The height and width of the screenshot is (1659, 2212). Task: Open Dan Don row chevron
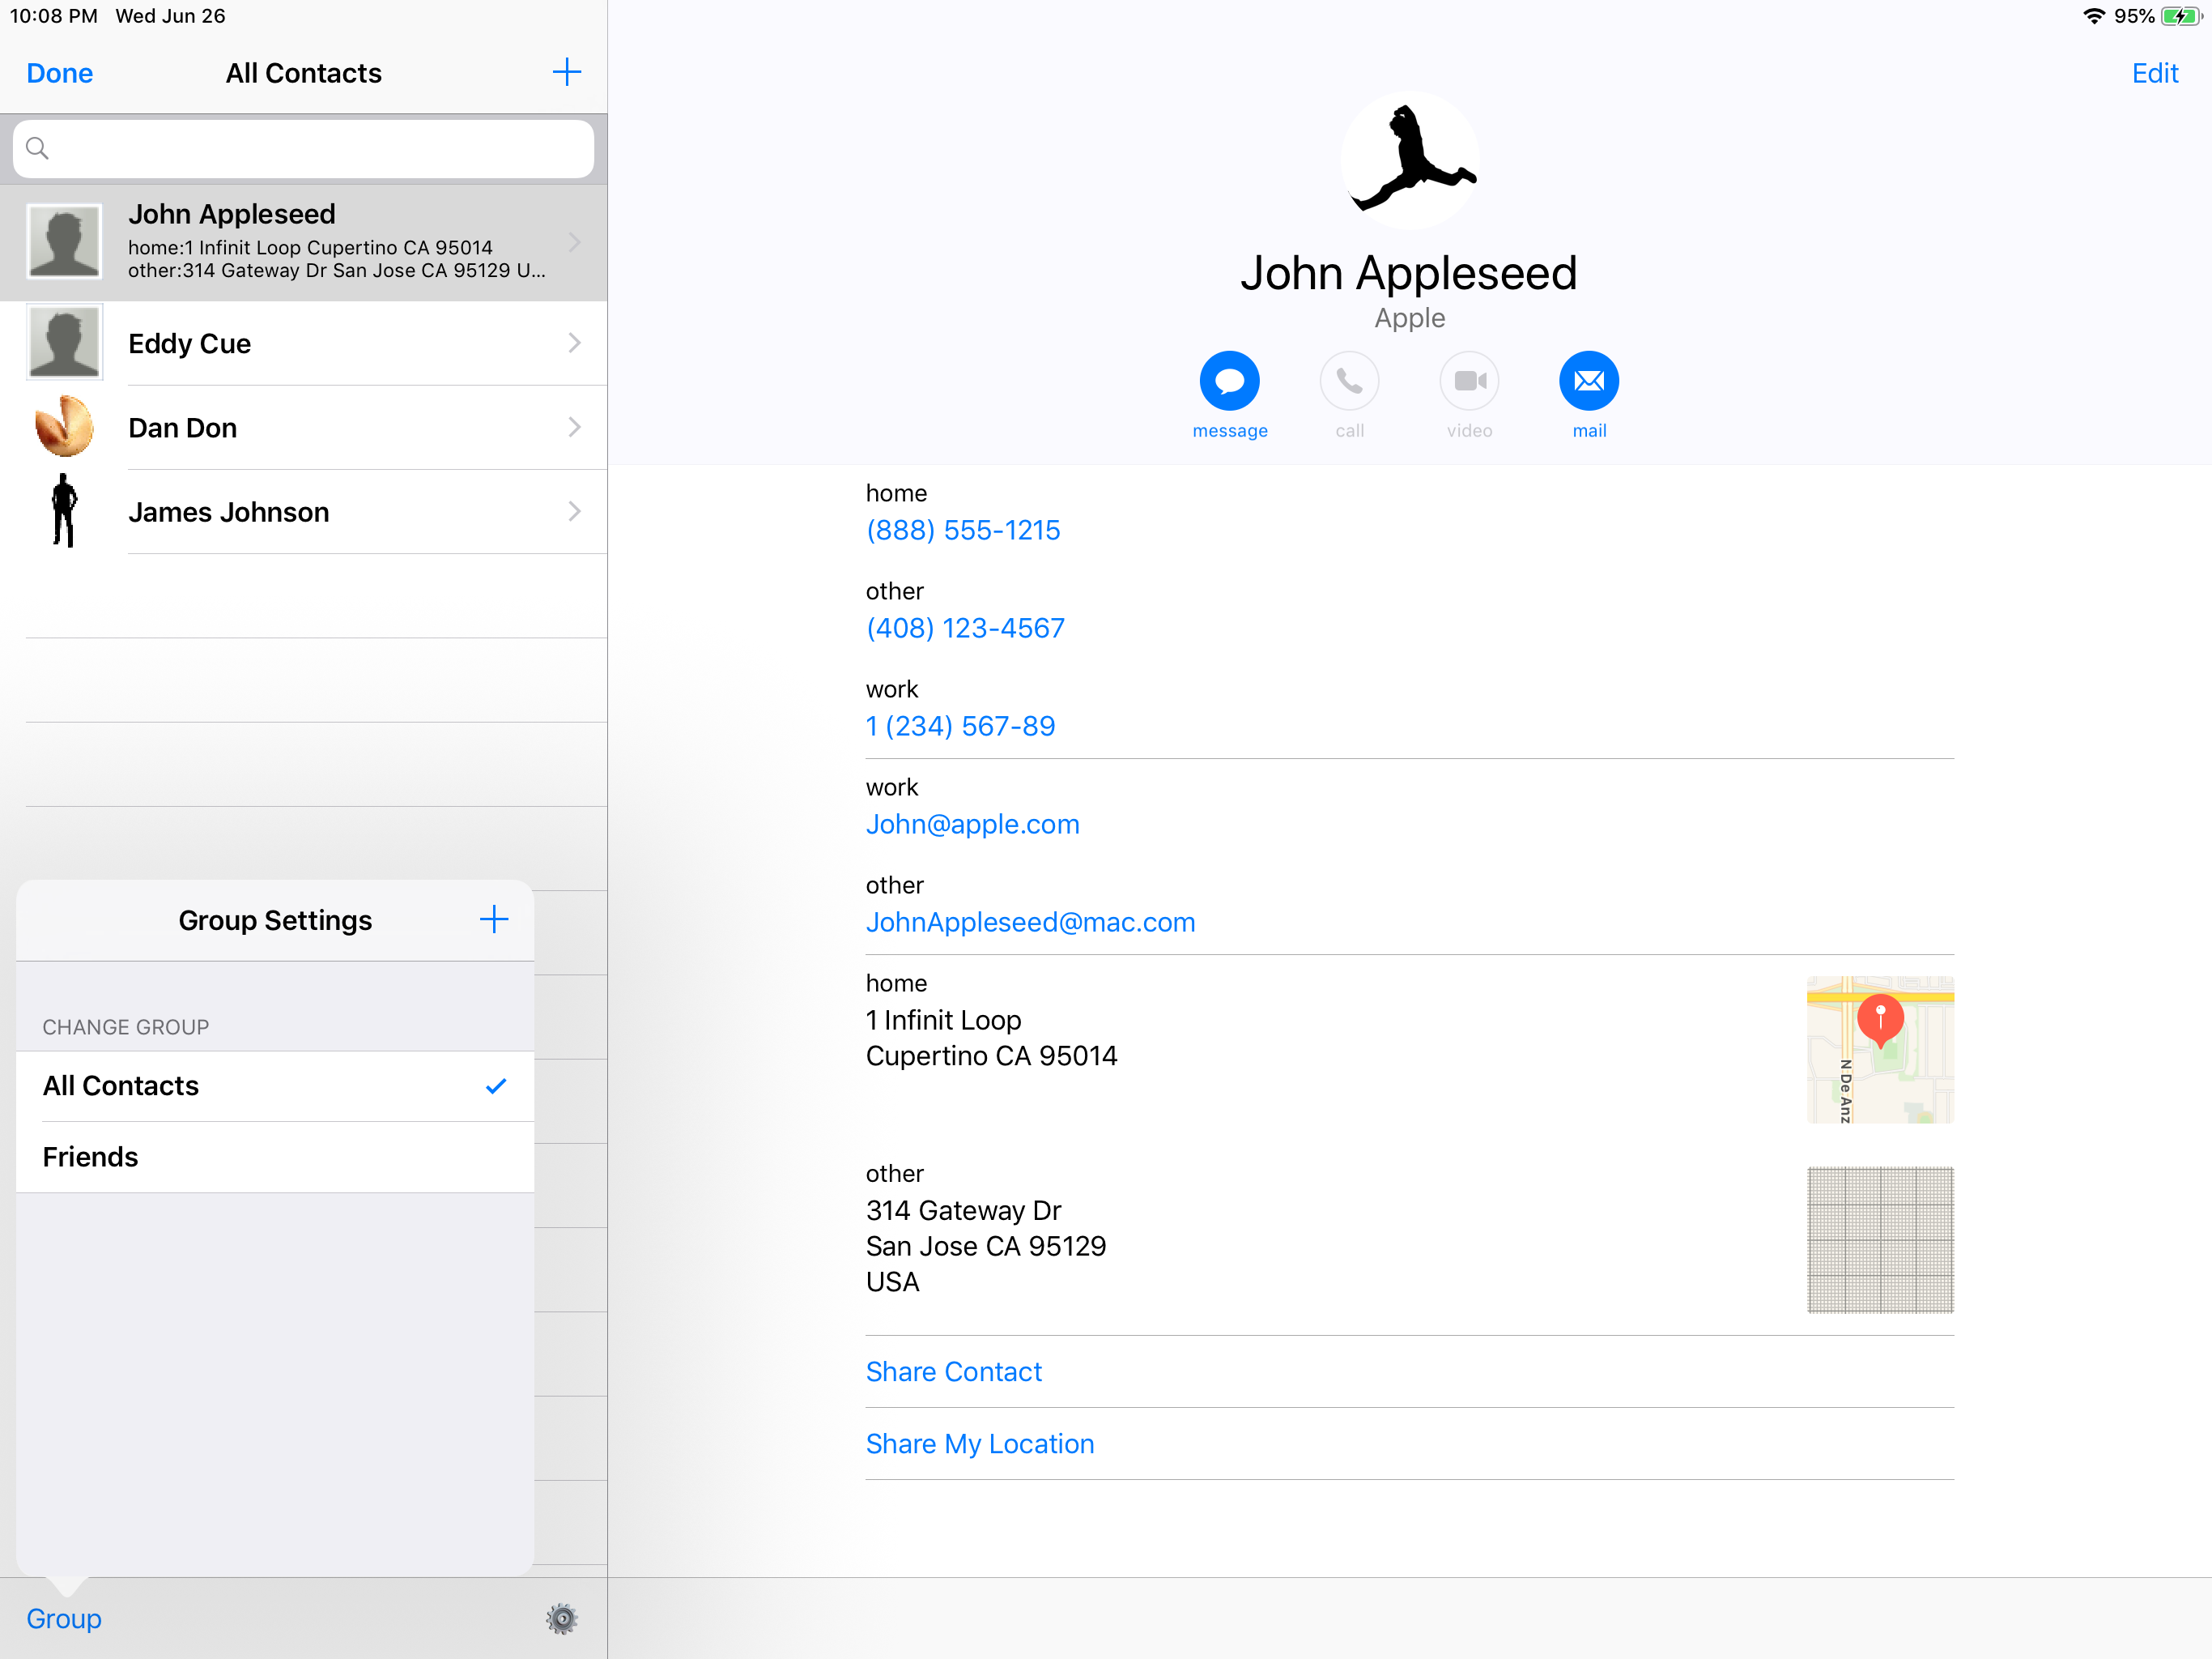574,427
